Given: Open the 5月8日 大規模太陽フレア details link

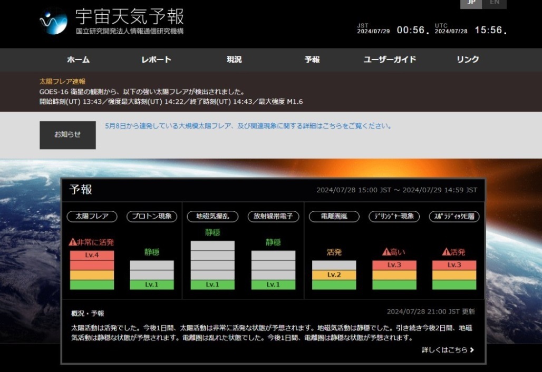Looking at the screenshot, I should point(248,126).
